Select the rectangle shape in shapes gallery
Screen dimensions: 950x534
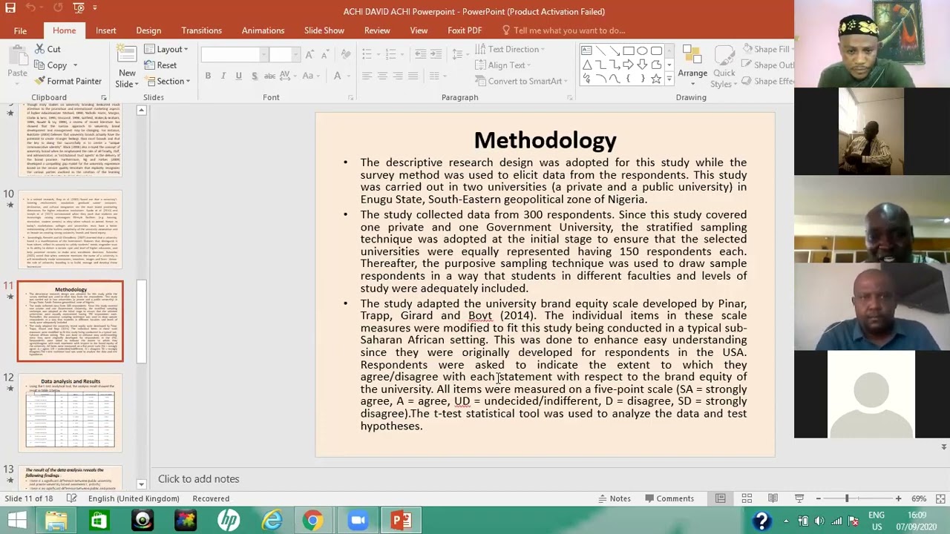tap(629, 50)
